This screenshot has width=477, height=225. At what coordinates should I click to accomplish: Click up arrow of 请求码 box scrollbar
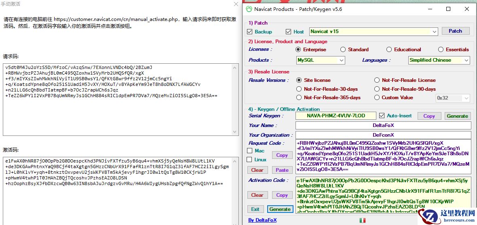pyautogui.click(x=235, y=68)
